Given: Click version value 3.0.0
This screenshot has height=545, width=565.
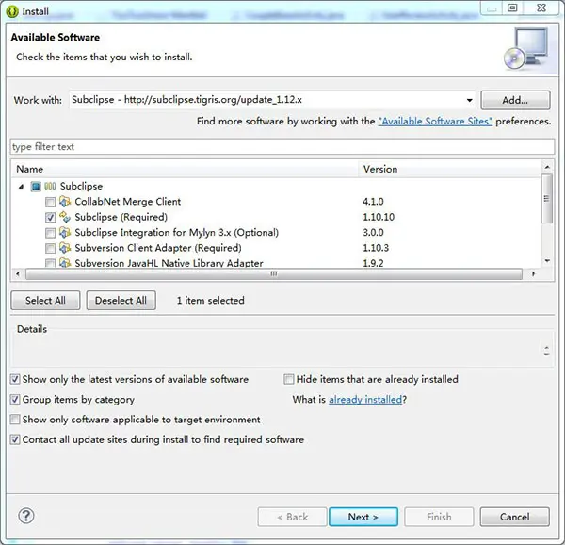Looking at the screenshot, I should (x=373, y=233).
